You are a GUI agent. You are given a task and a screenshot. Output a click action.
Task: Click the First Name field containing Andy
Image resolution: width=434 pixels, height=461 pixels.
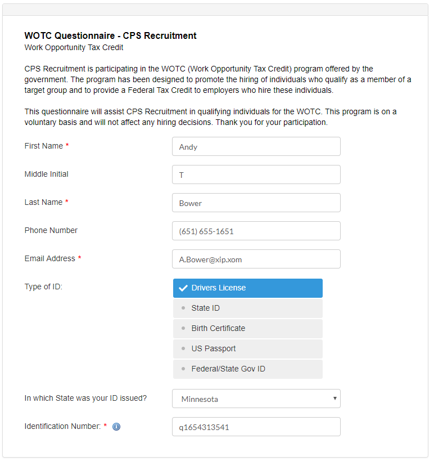click(x=256, y=147)
